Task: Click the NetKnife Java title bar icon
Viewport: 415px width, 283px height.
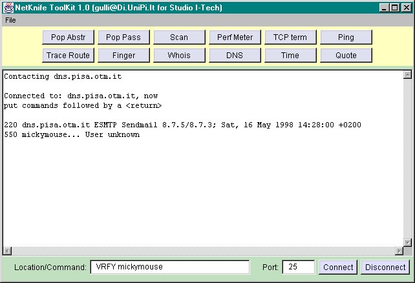Action: pyautogui.click(x=8, y=7)
